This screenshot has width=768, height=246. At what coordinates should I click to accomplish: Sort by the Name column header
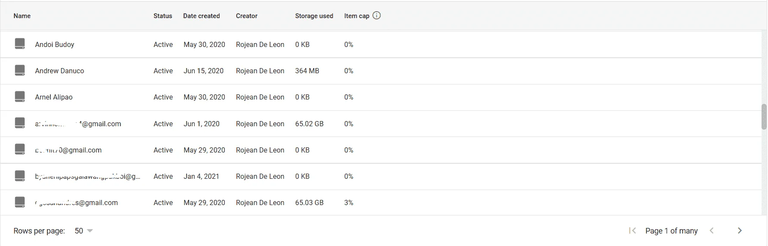[x=22, y=16]
